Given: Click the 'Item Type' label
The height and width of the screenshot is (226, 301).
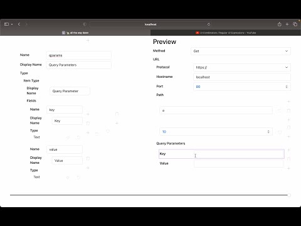Looking at the screenshot, I should [31, 80].
